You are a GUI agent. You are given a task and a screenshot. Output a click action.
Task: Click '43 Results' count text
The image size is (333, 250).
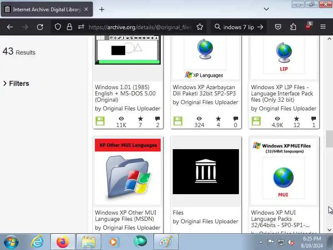19,52
